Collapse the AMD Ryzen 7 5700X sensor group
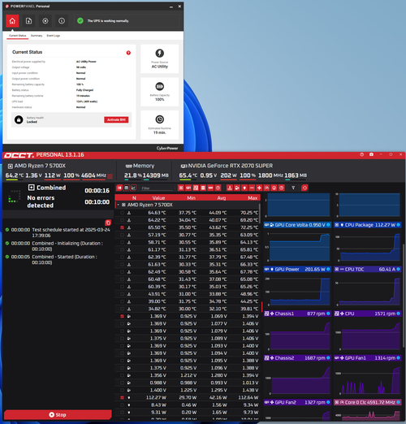Image resolution: width=406 pixels, height=424 pixels. [x=119, y=205]
